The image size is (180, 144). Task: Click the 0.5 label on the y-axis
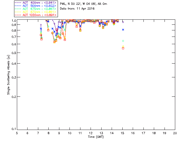(13, 53)
